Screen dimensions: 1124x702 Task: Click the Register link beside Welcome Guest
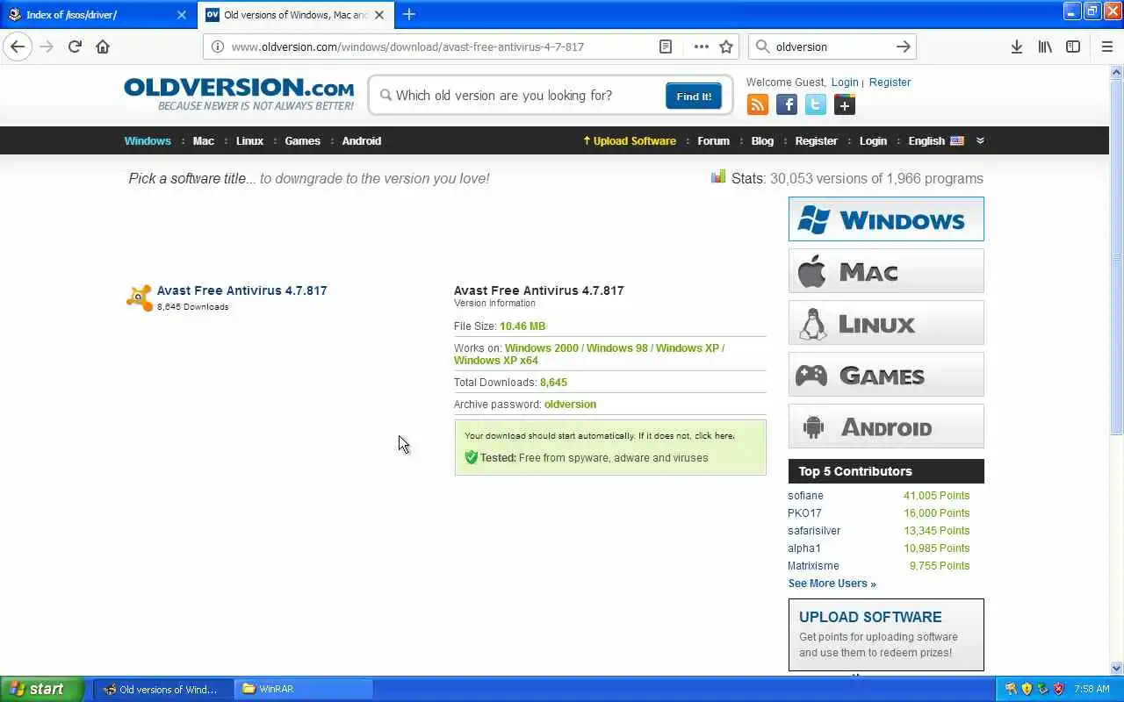(x=890, y=82)
